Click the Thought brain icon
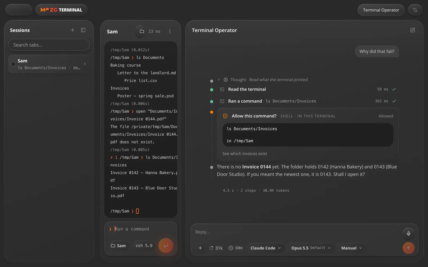 tap(226, 80)
